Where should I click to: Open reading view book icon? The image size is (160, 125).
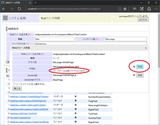click(x=120, y=9)
